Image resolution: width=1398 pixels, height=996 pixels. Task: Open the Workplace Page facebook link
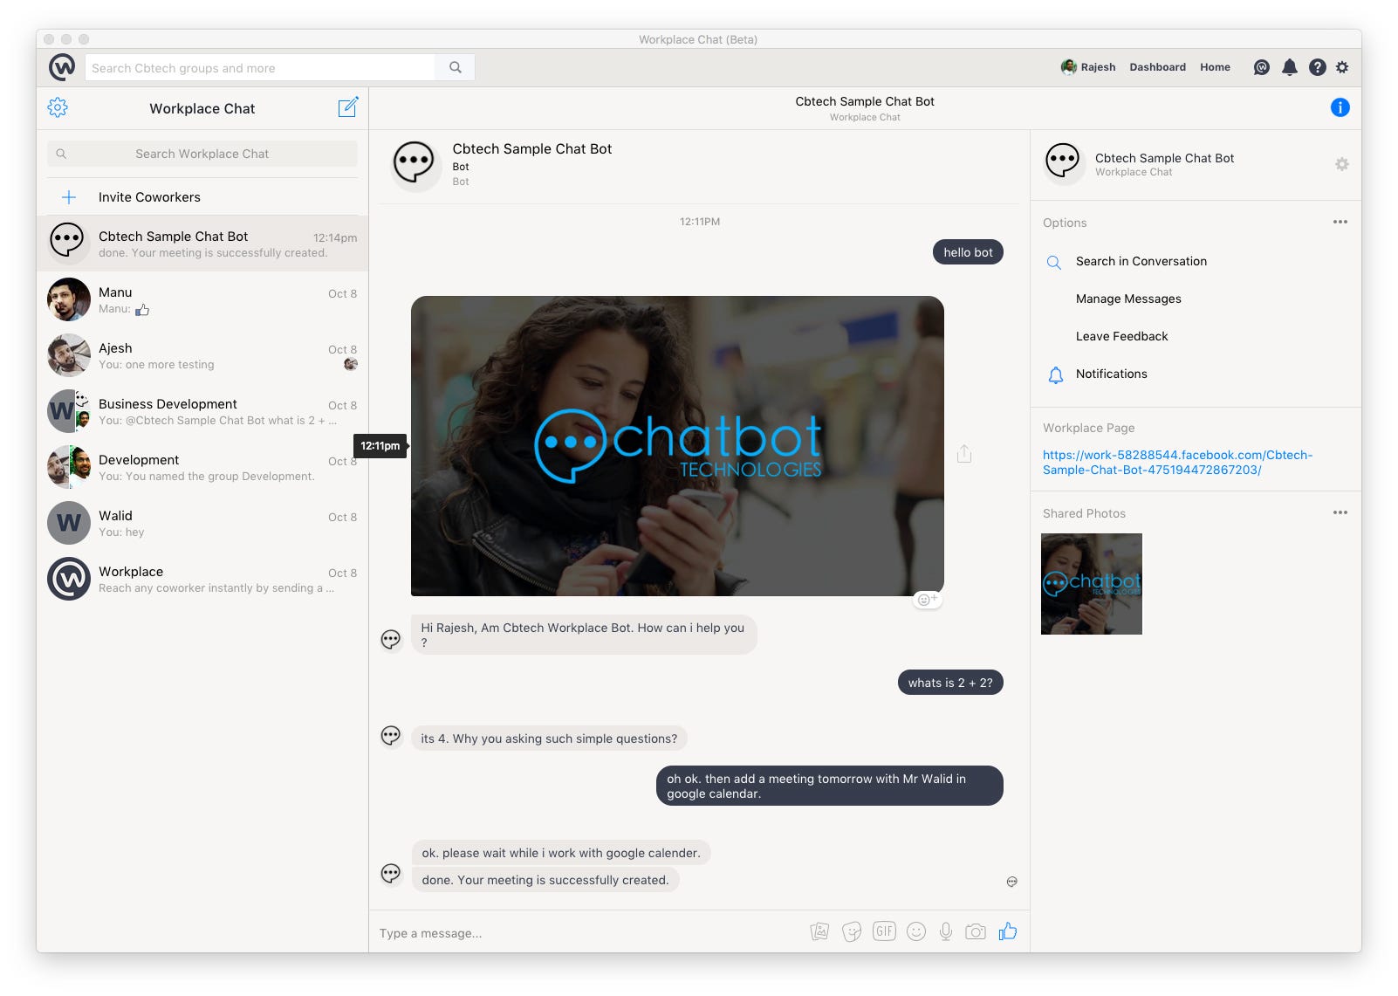[1177, 462]
